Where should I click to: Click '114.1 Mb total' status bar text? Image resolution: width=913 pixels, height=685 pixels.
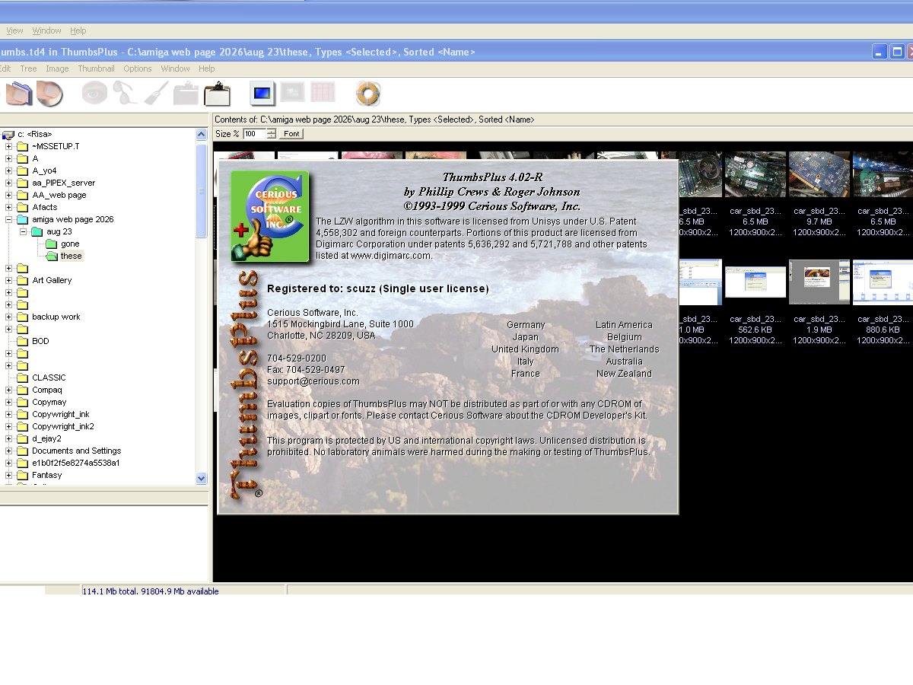pyautogui.click(x=111, y=591)
